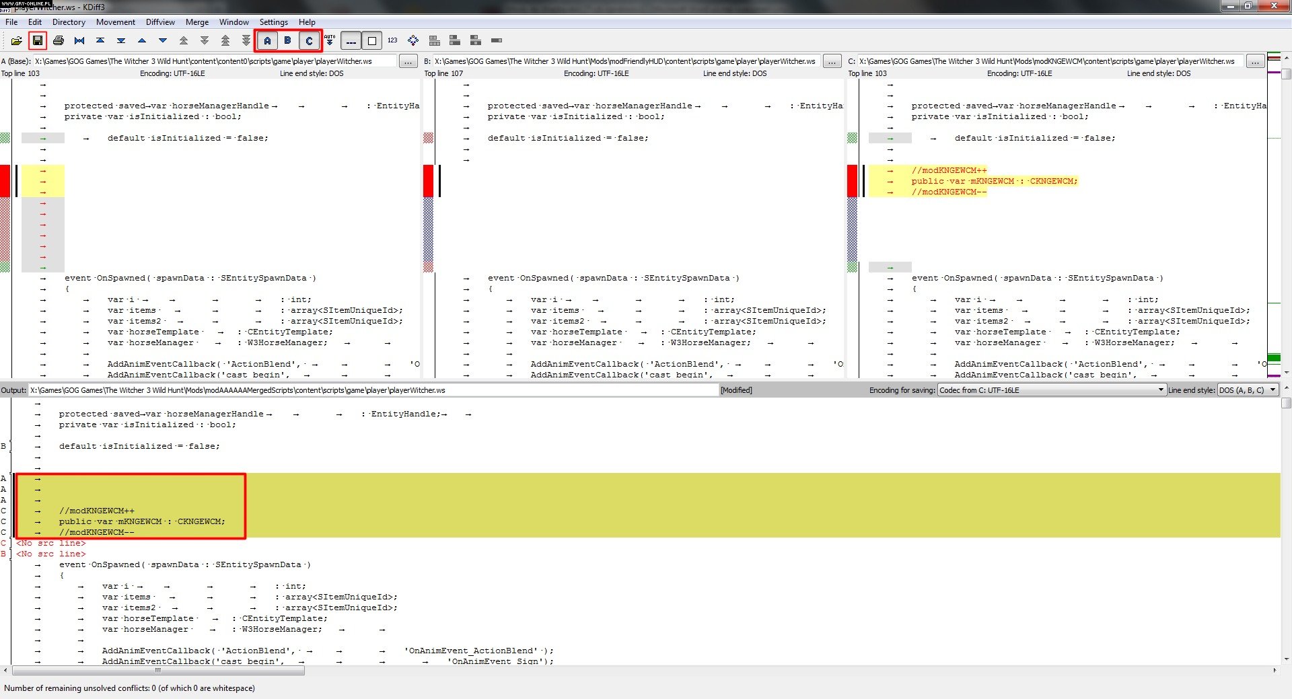The image size is (1292, 699).
Task: Open the Merge menu
Action: (x=196, y=22)
